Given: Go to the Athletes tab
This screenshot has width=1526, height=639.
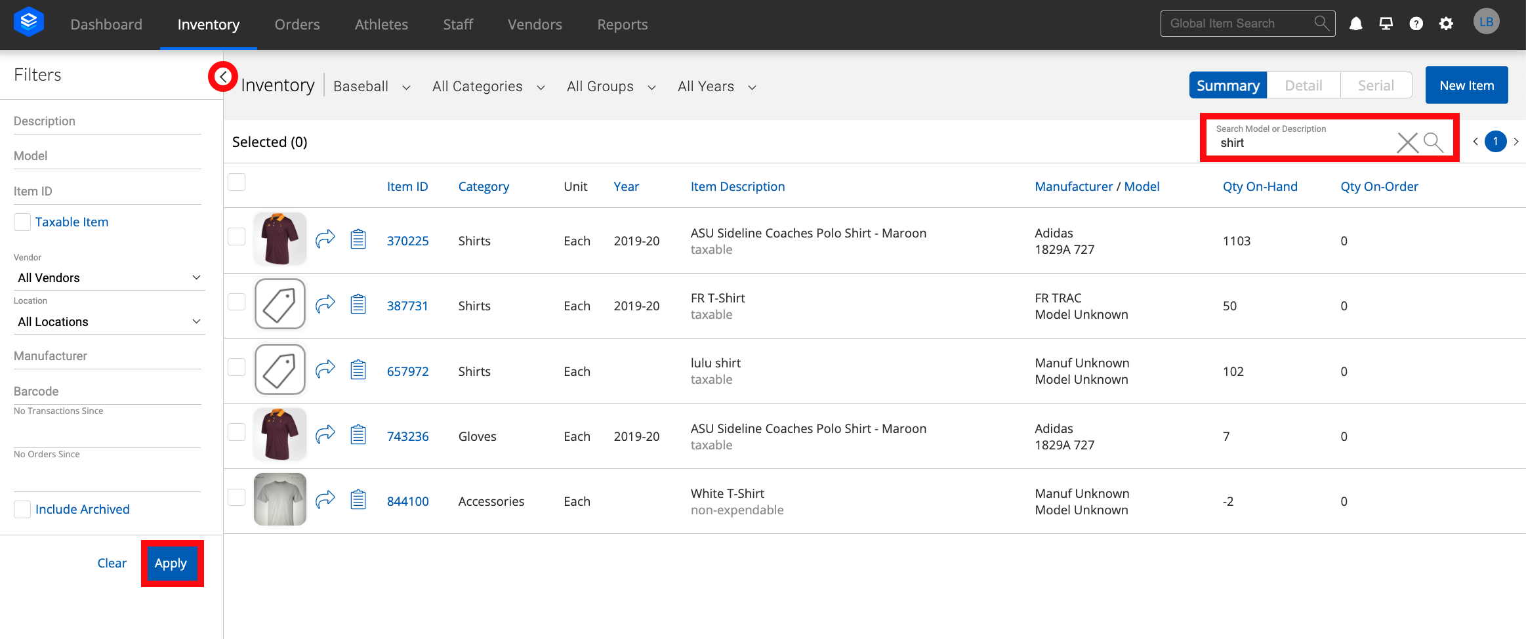Looking at the screenshot, I should point(381,24).
